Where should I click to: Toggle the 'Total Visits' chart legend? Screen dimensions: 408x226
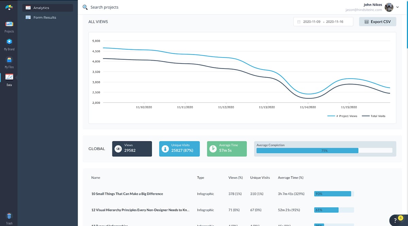377,116
